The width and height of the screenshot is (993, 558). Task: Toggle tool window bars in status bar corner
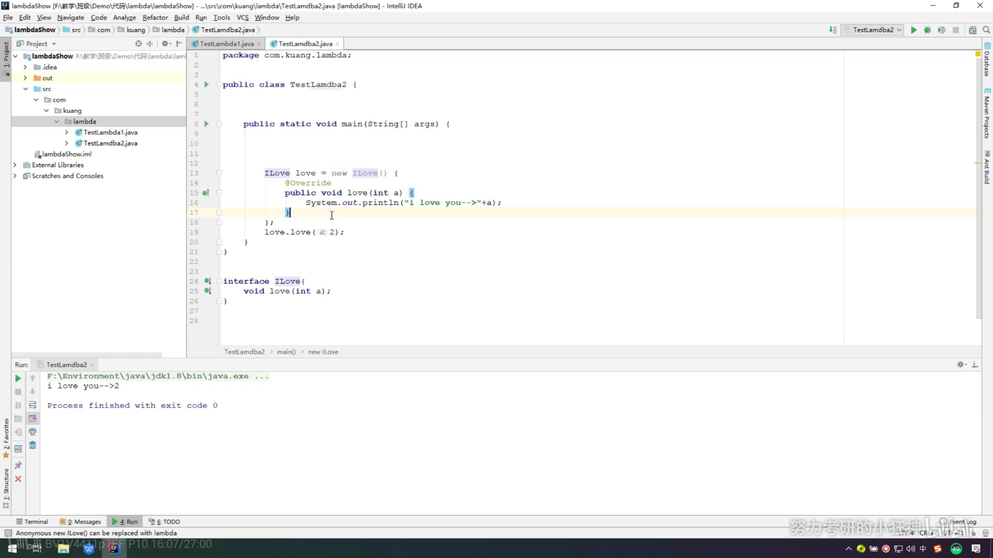click(x=8, y=533)
